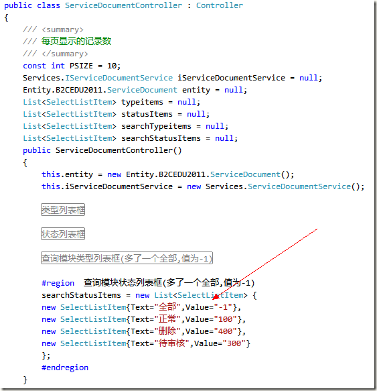This screenshot has height=391, width=377.
Task: Click the statusItems field name
Action: pyautogui.click(x=147, y=114)
